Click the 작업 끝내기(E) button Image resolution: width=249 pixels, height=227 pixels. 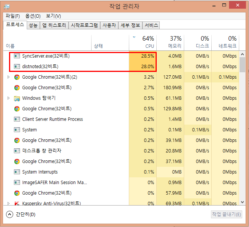point(226,215)
